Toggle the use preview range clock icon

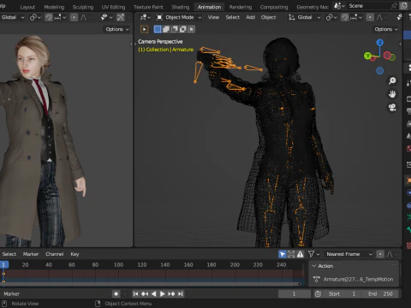click(318, 293)
